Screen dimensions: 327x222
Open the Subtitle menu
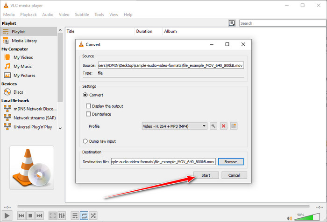pos(82,14)
